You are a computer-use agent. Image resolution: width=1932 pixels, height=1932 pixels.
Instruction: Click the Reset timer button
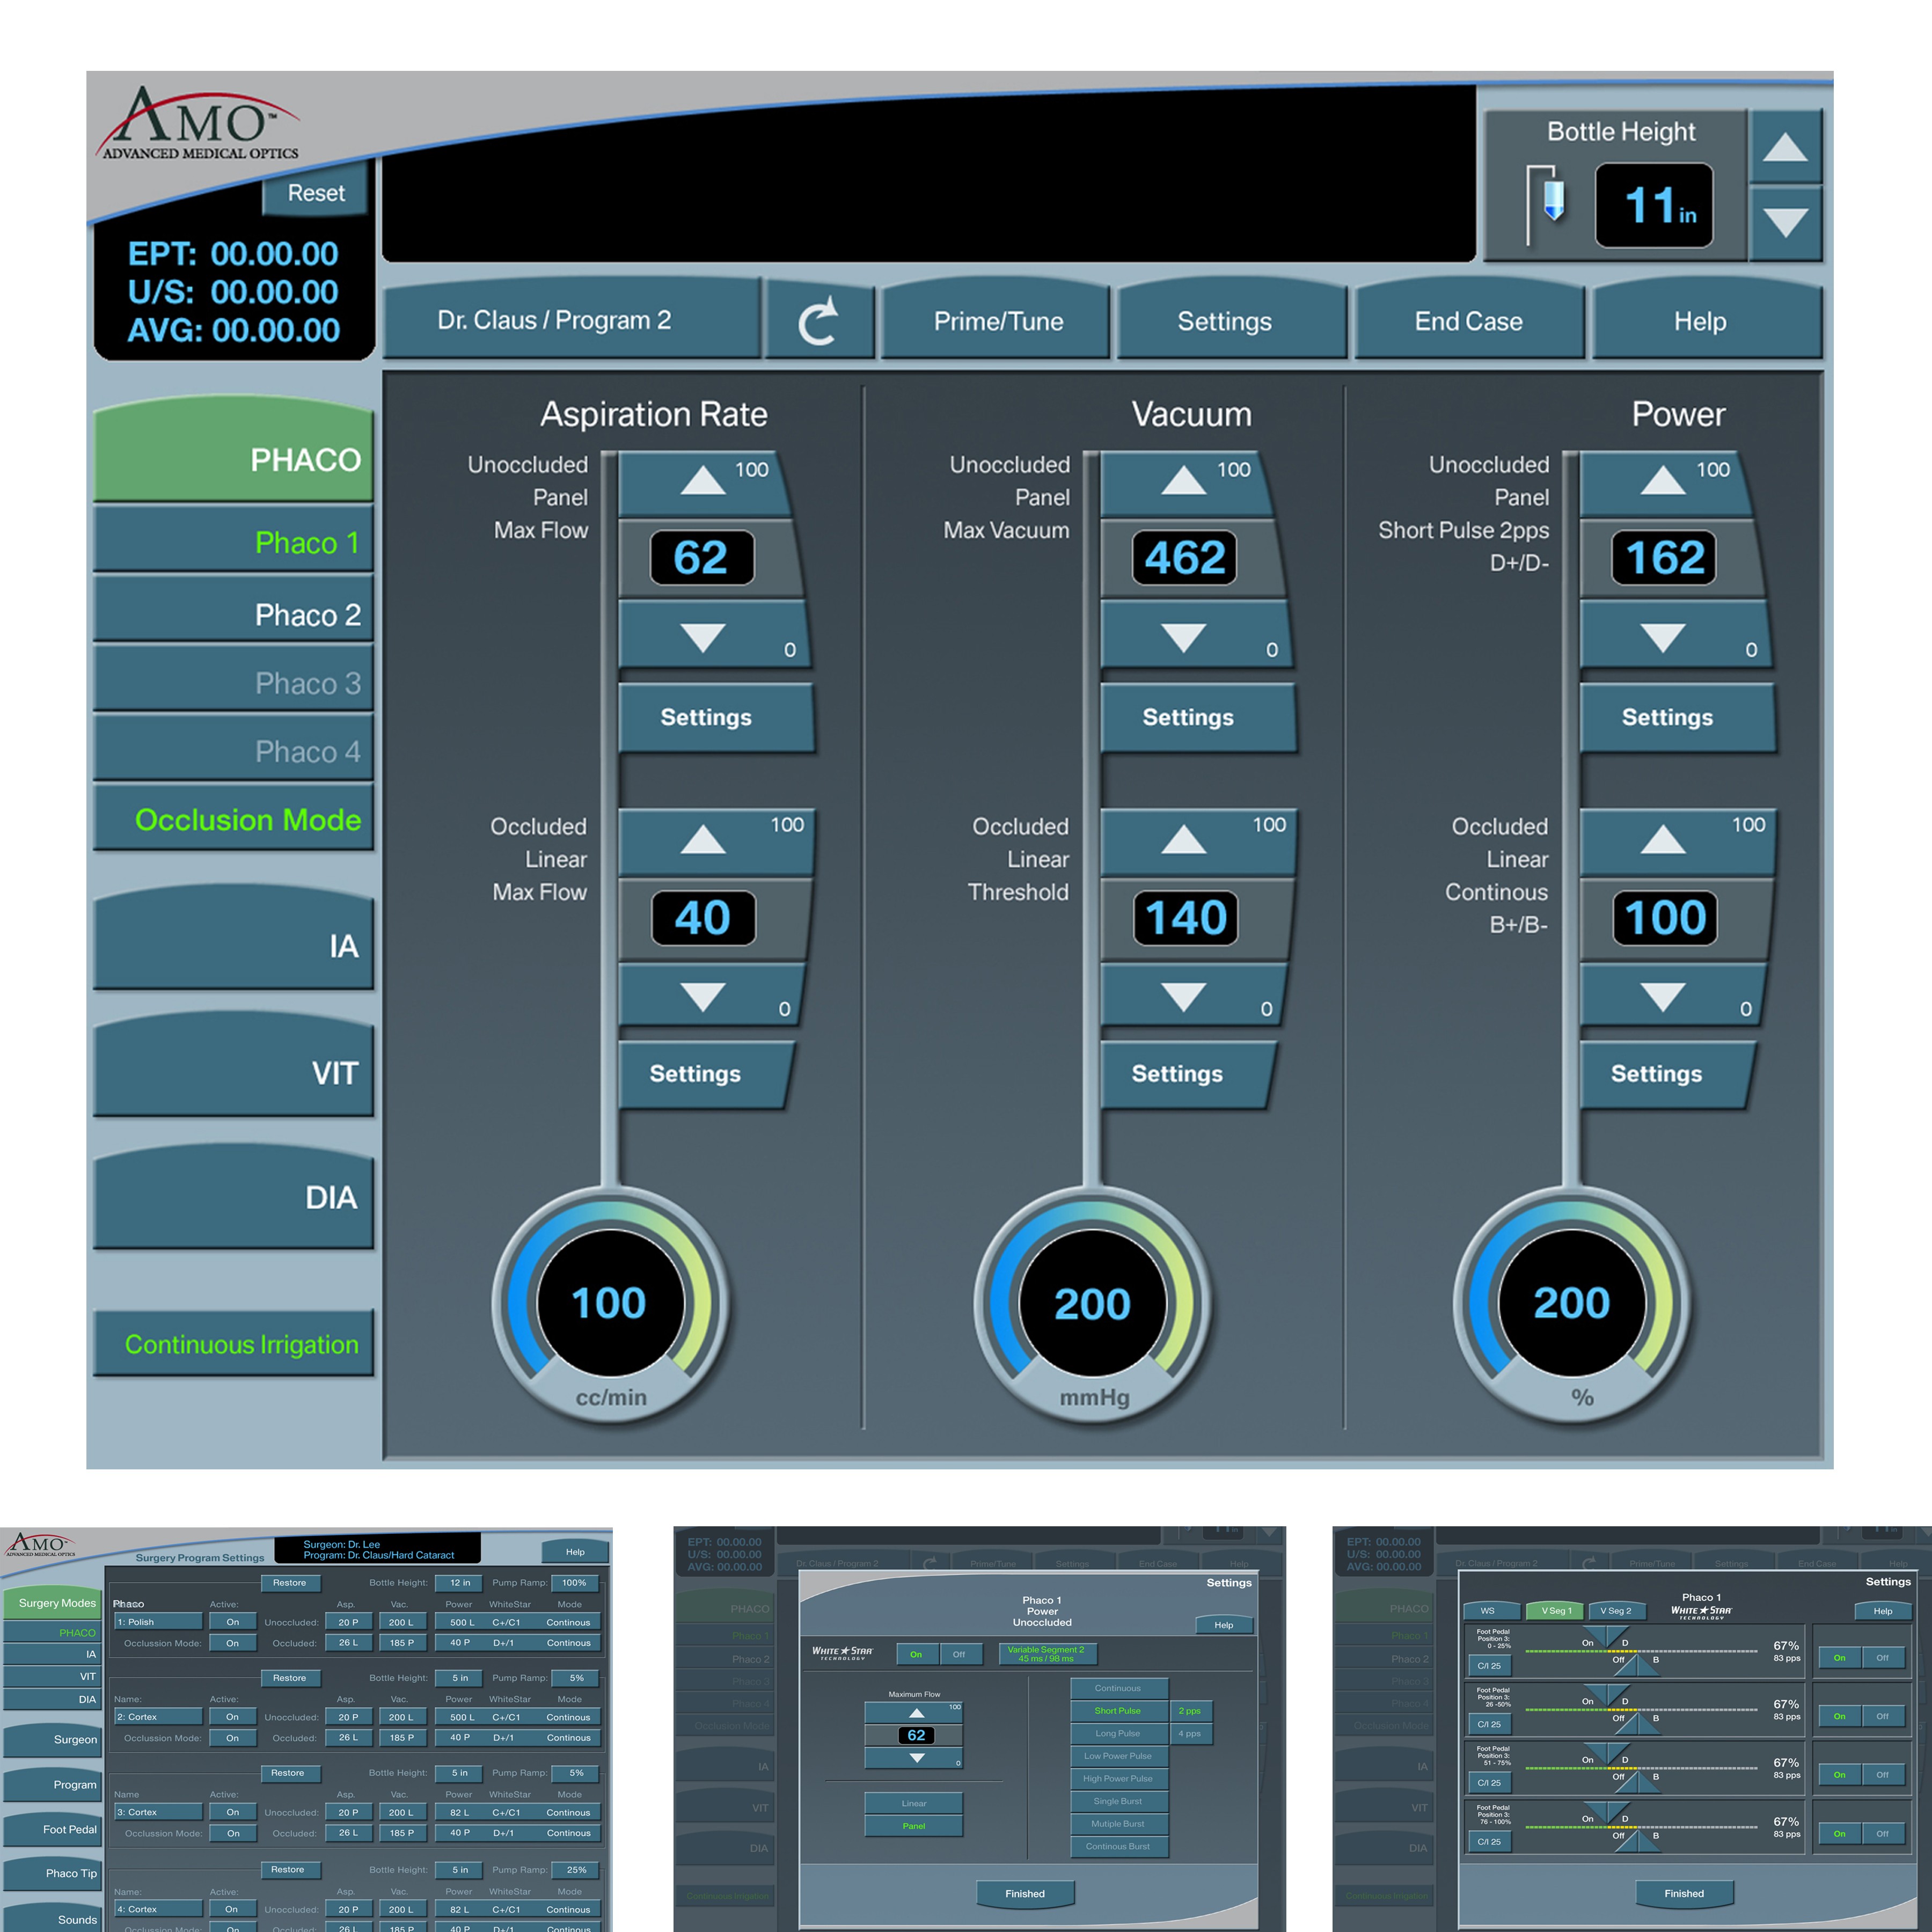coord(315,193)
